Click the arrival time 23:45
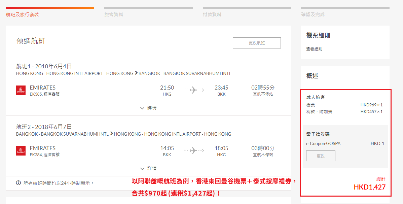This screenshot has width=403, height=204. tap(221, 88)
